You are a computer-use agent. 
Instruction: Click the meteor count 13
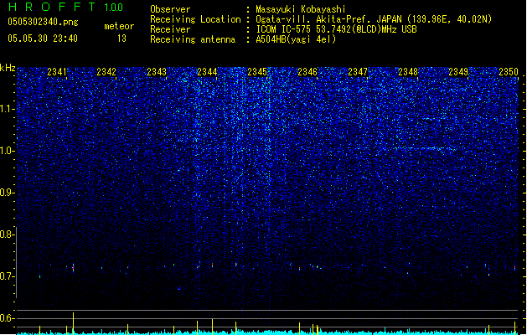(x=121, y=39)
